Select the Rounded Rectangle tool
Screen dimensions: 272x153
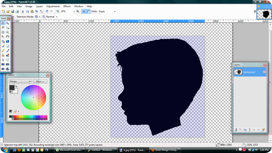[8, 64]
